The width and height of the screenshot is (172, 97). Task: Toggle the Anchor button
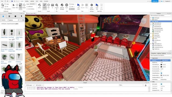pos(72,9)
